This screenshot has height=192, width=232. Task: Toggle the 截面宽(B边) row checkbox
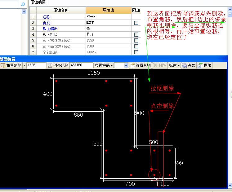(x=136, y=40)
